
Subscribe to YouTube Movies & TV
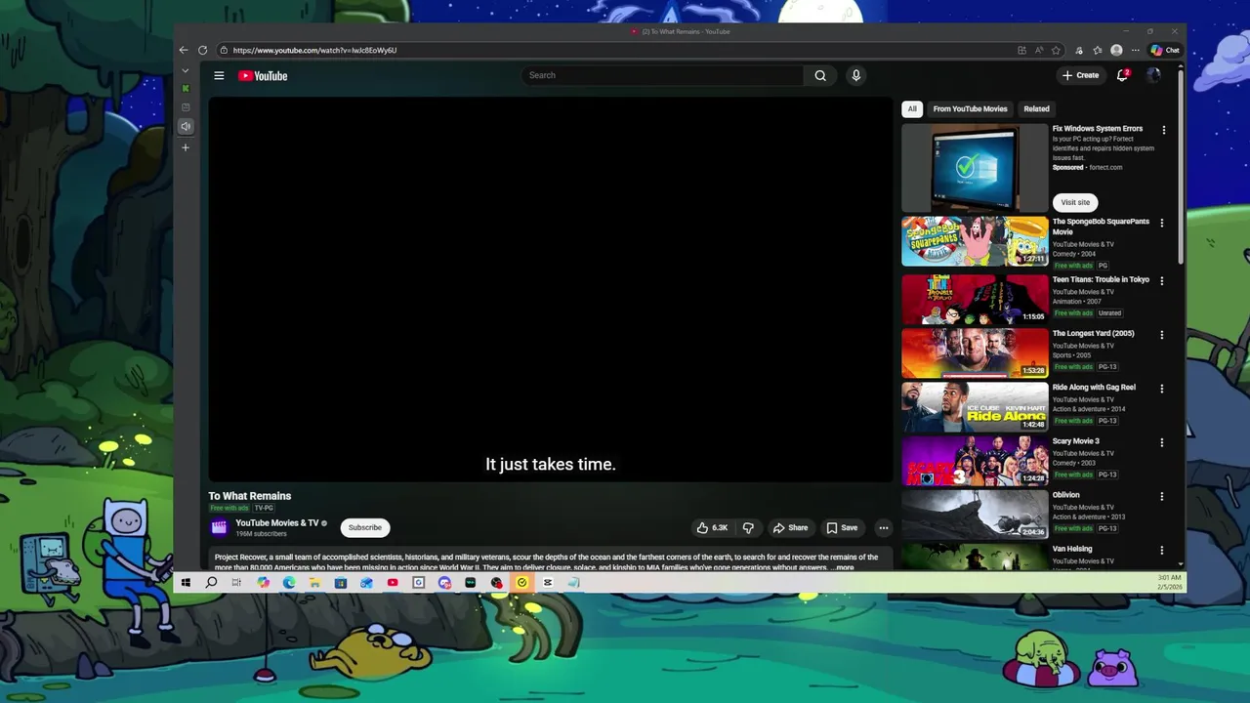(365, 527)
